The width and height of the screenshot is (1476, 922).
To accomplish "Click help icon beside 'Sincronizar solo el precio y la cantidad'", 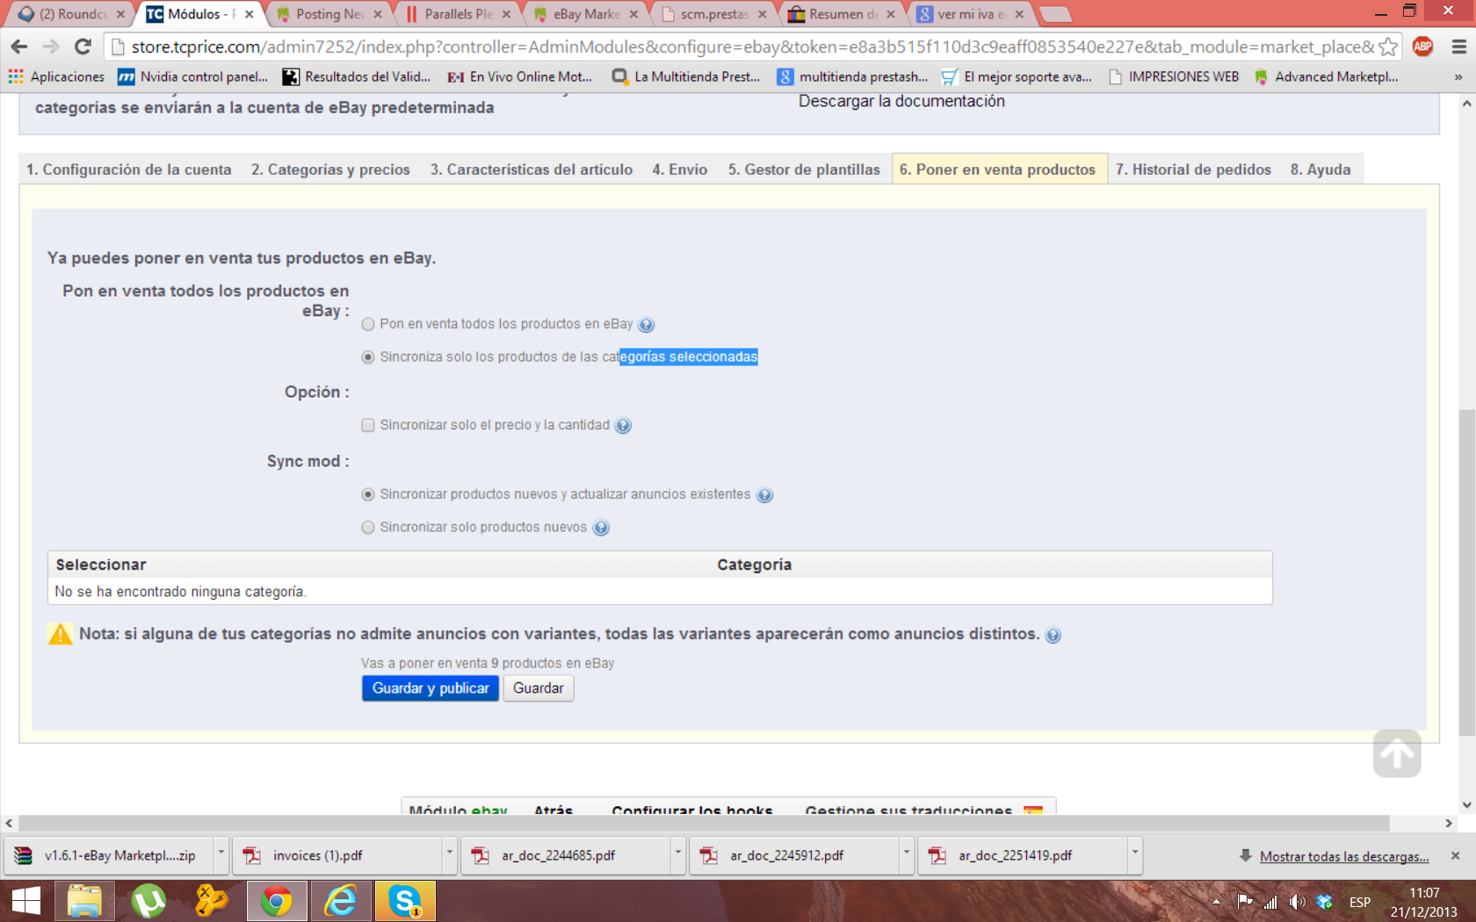I will tap(623, 426).
